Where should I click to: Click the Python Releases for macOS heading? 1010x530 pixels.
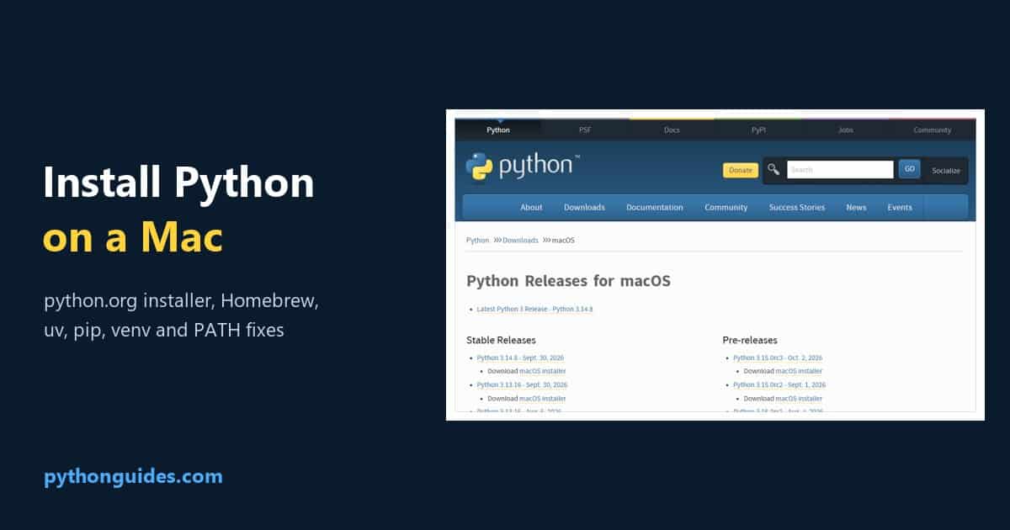[568, 281]
